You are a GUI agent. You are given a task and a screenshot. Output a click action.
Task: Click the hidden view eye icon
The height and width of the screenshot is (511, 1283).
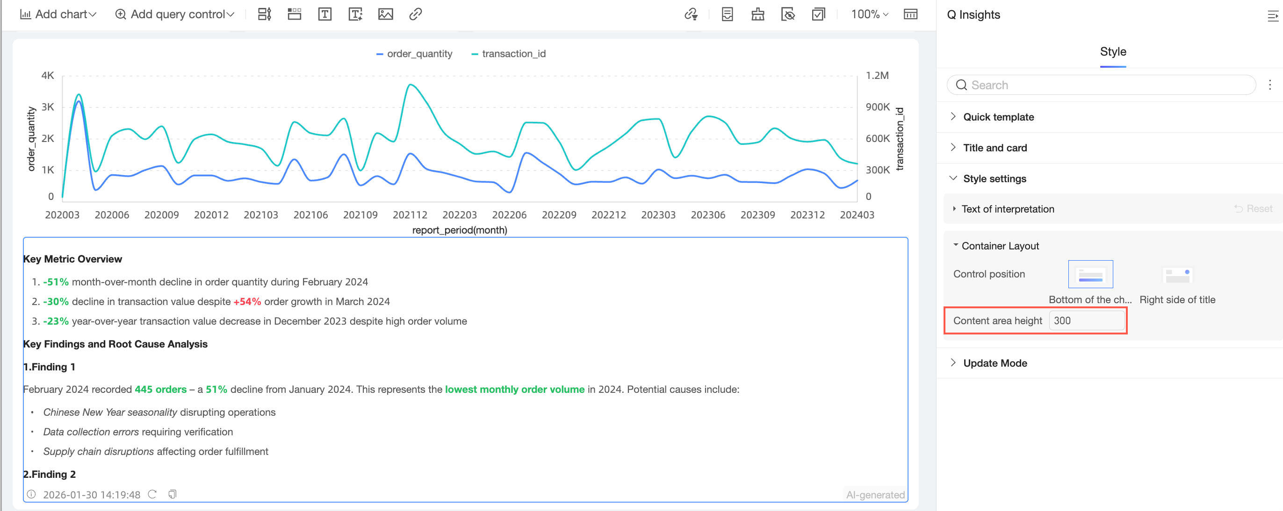(x=788, y=14)
